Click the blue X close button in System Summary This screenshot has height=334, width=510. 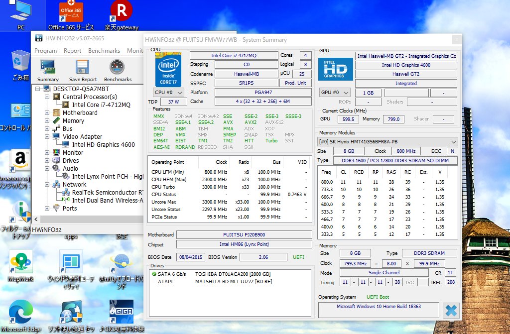[x=450, y=310]
